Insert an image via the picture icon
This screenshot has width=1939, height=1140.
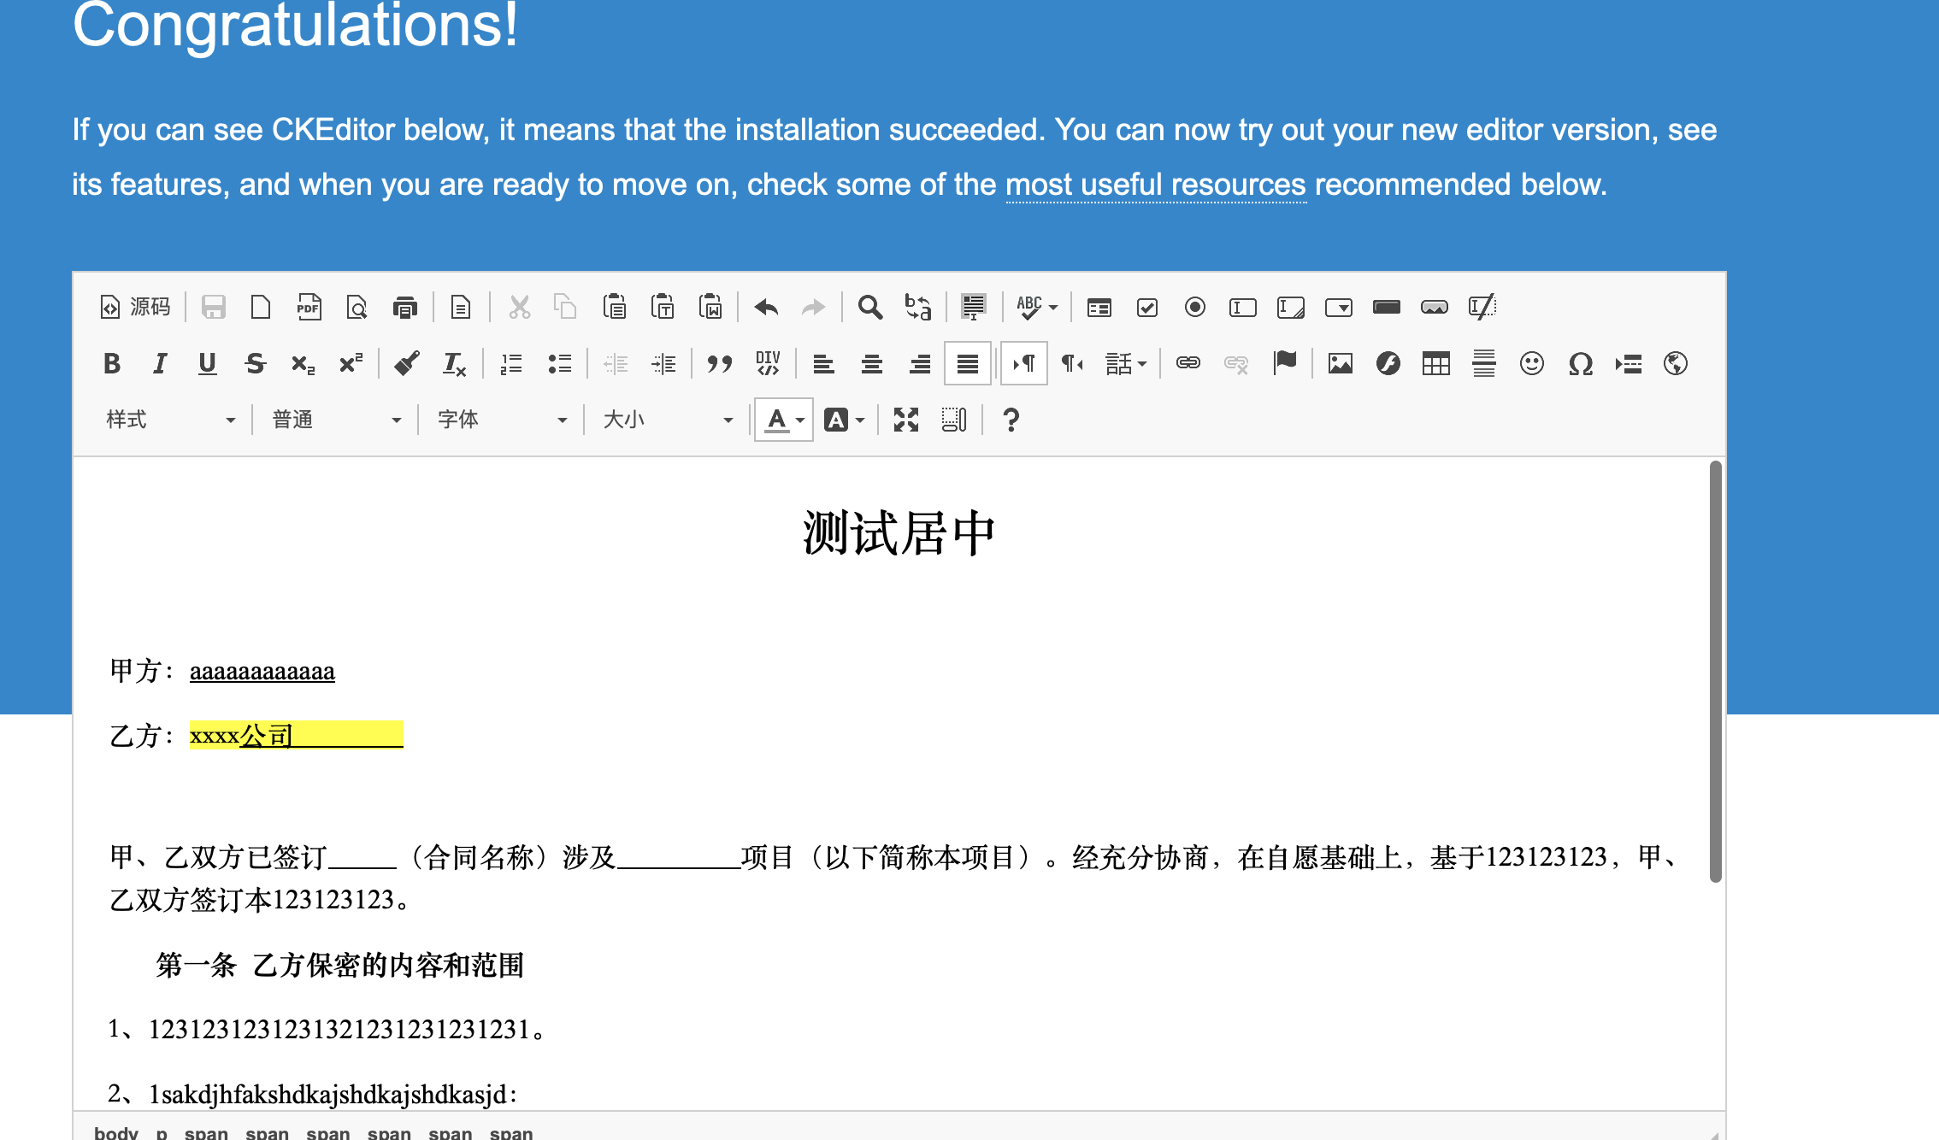(1340, 364)
